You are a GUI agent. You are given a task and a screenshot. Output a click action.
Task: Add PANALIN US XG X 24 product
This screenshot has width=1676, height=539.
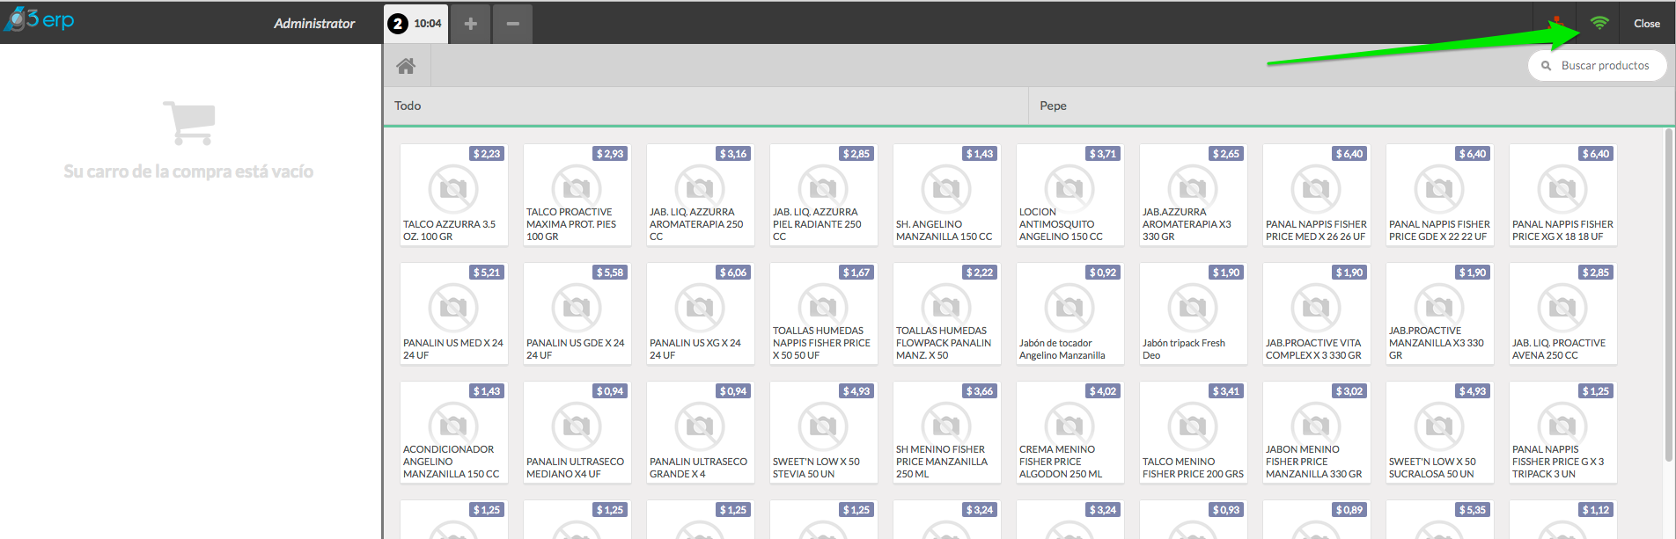coord(700,314)
